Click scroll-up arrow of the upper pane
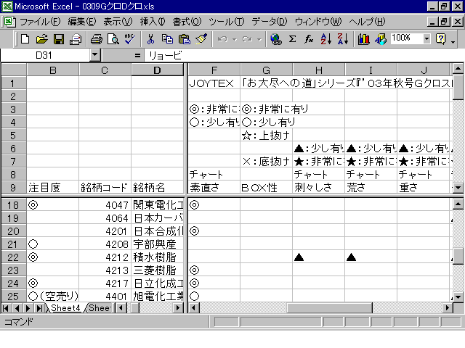 pyautogui.click(x=458, y=70)
